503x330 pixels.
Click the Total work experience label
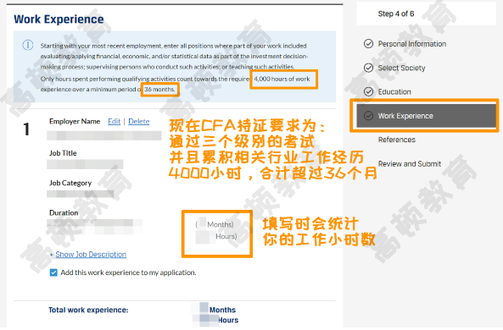click(88, 310)
